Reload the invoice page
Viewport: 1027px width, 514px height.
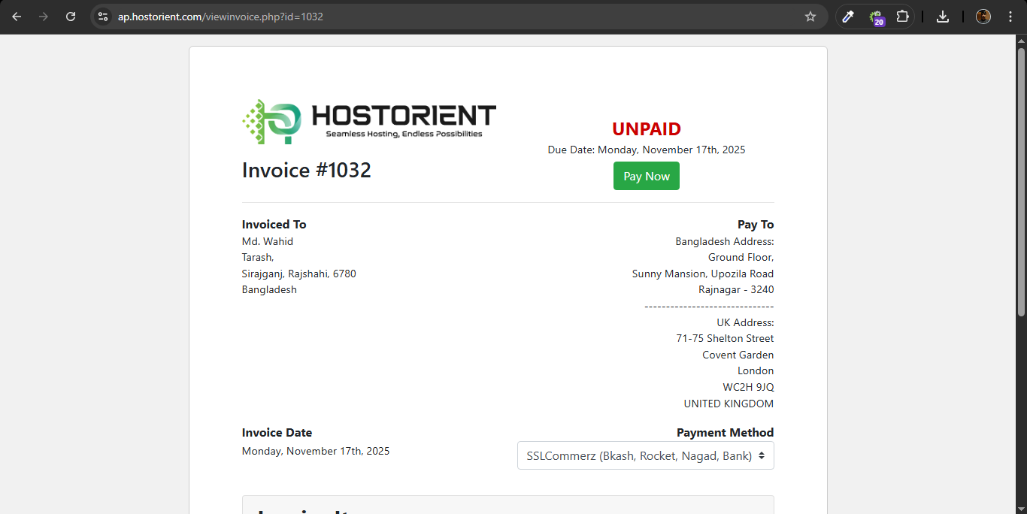(71, 17)
